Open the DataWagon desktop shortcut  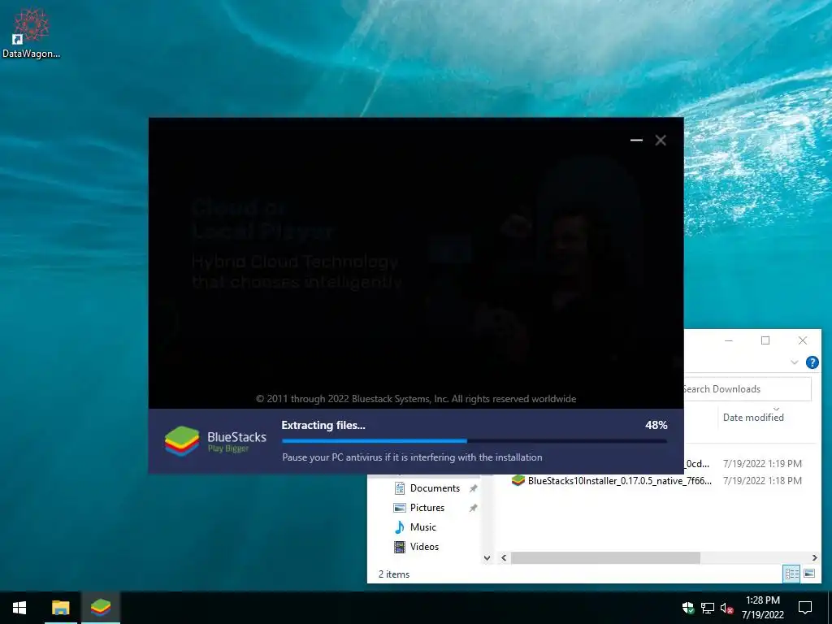click(x=31, y=32)
